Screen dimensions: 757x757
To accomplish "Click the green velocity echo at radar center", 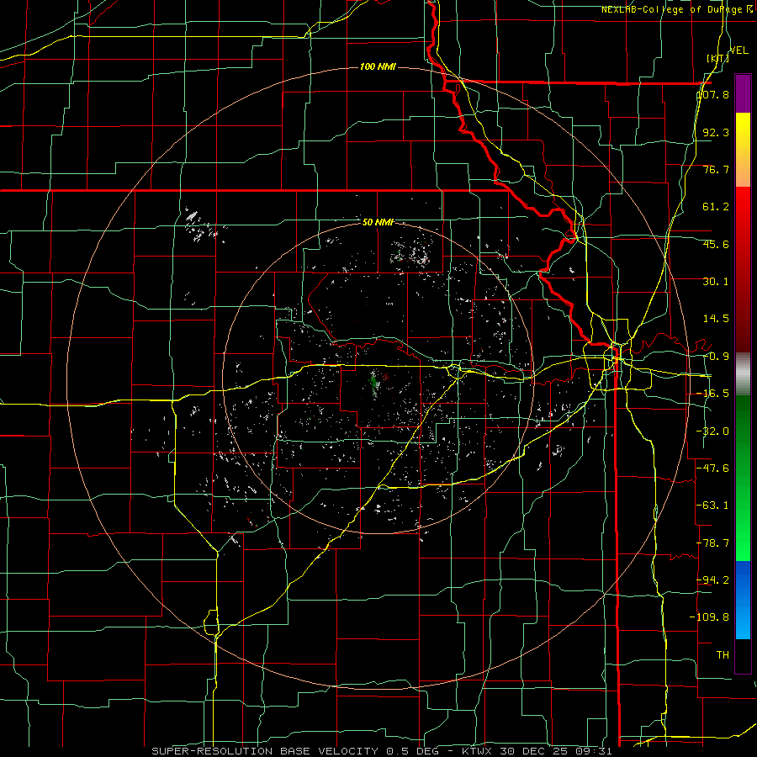I will click(374, 384).
